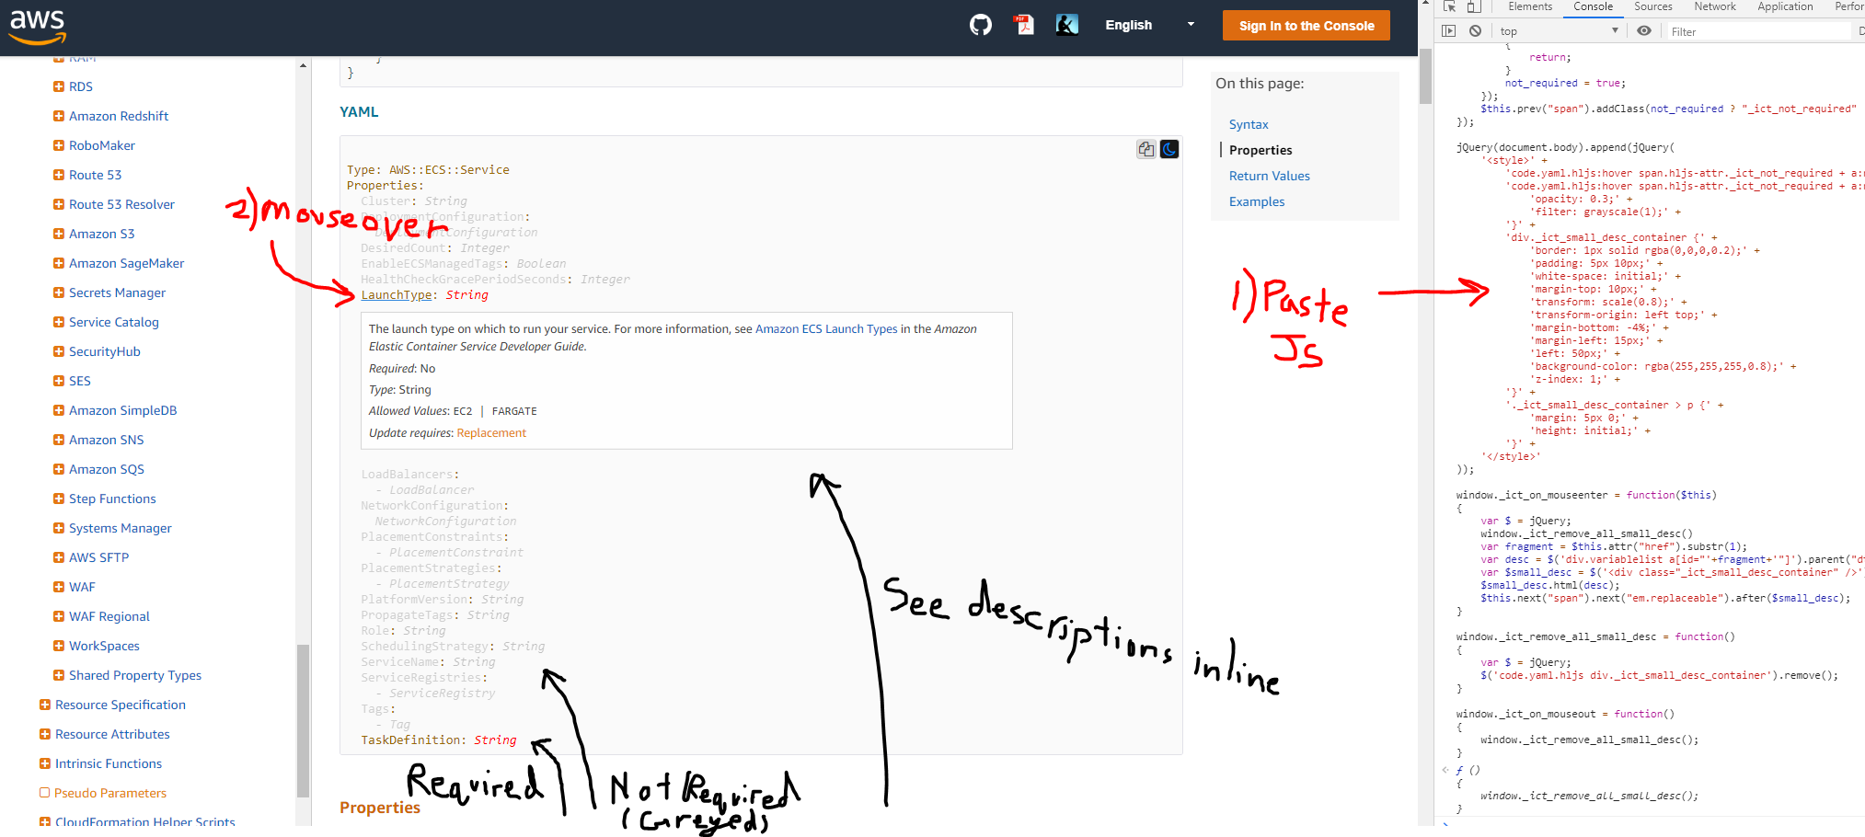The width and height of the screenshot is (1865, 837).
Task: Expand RoboMaker plus icon
Action: (x=59, y=145)
